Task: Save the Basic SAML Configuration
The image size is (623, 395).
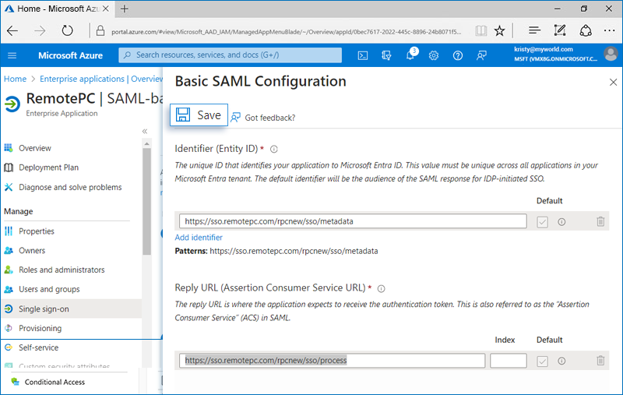Action: tap(199, 115)
